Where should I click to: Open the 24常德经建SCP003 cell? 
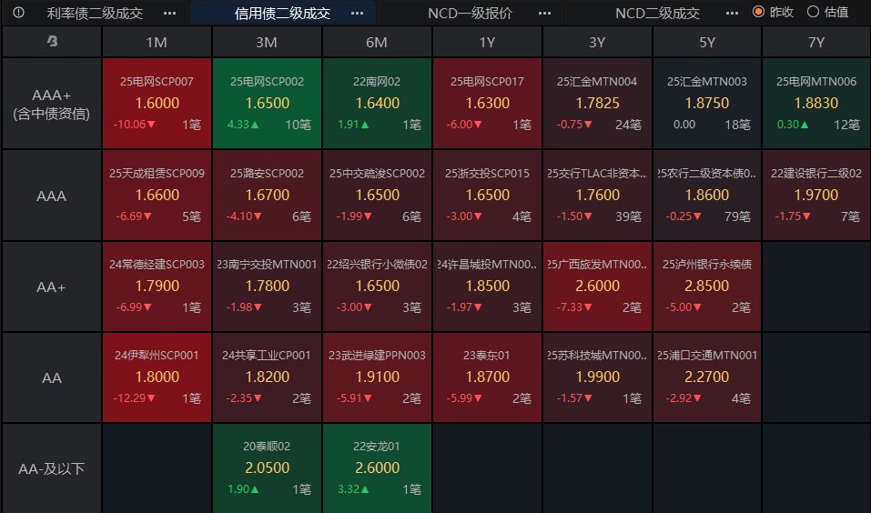pos(157,287)
